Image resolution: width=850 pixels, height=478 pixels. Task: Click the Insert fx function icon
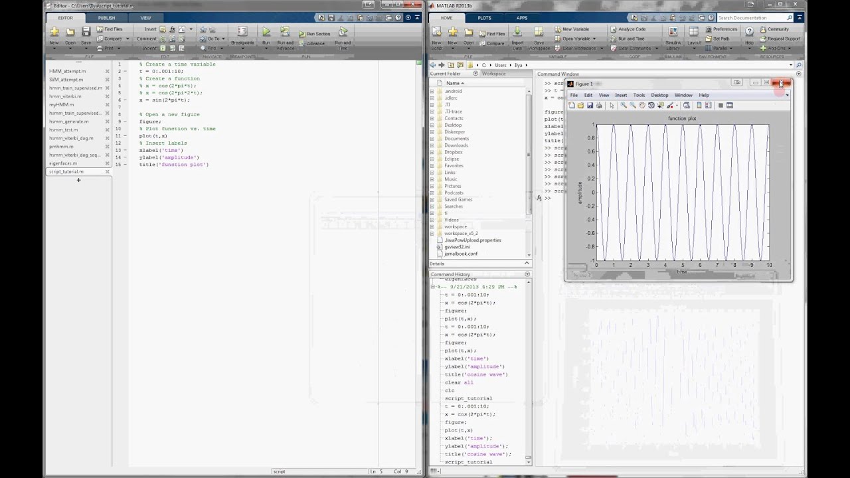[x=172, y=29]
